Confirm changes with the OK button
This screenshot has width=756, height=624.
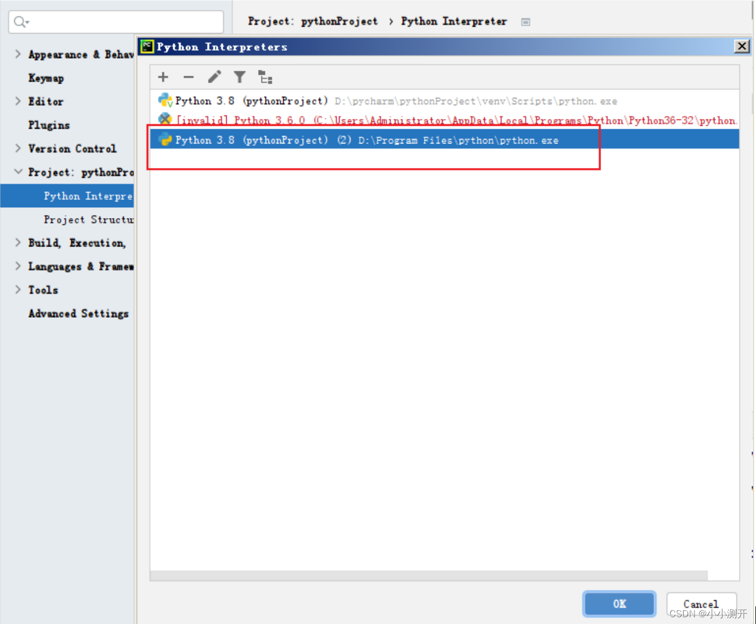[619, 604]
